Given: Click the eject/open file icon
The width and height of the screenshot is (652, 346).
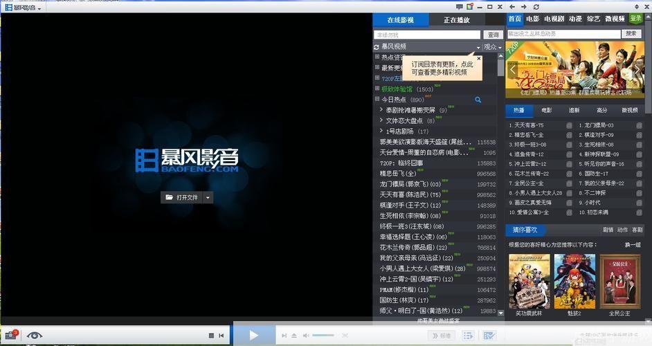Looking at the screenshot, I should pos(294,336).
